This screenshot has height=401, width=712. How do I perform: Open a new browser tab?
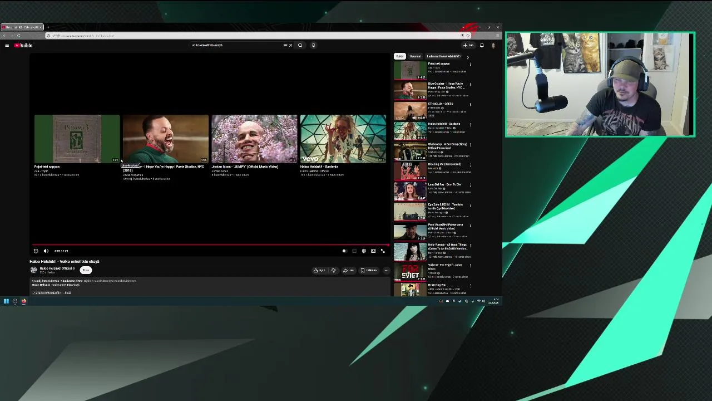click(48, 27)
